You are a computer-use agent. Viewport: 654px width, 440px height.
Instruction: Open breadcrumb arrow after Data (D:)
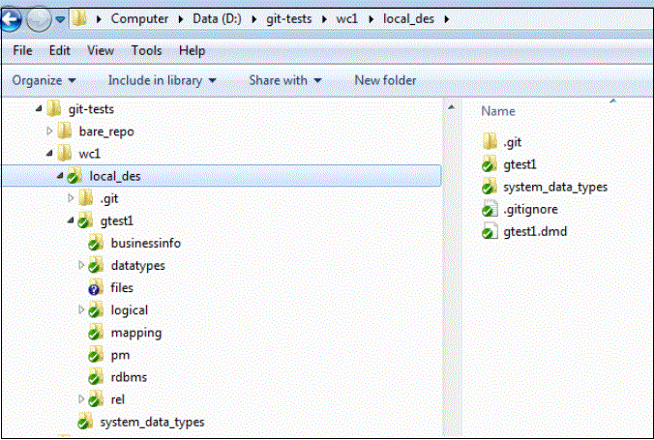[253, 19]
